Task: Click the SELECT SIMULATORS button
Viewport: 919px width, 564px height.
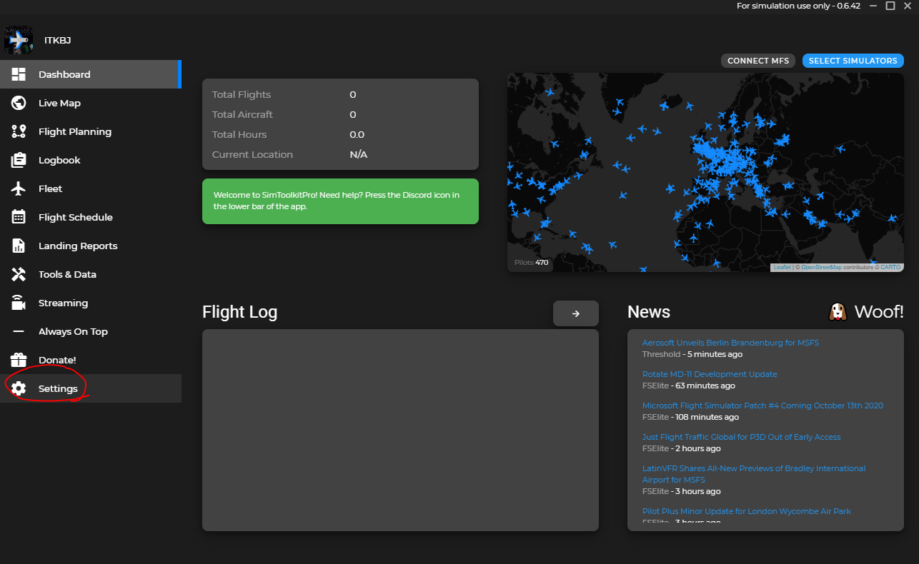Action: tap(853, 61)
